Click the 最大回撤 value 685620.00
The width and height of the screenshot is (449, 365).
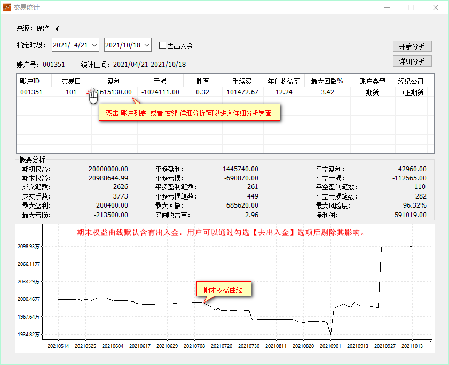click(x=242, y=205)
